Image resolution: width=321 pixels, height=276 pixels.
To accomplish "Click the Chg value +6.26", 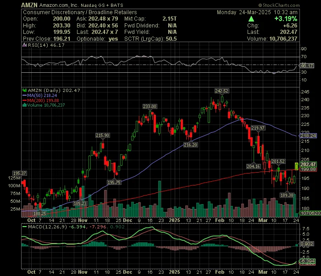I will [290, 26].
